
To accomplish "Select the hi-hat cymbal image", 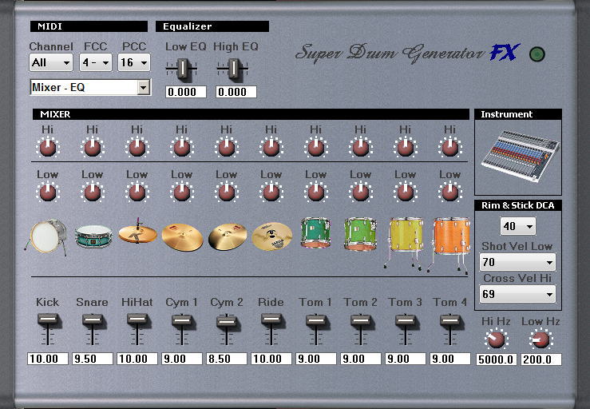I will coord(137,232).
